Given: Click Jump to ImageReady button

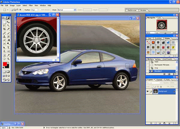Looking at the screenshot, I should coord(6,80).
